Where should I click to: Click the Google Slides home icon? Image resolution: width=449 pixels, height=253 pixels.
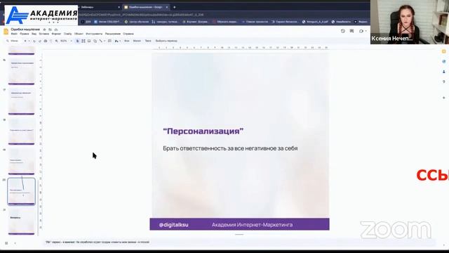click(x=6, y=31)
